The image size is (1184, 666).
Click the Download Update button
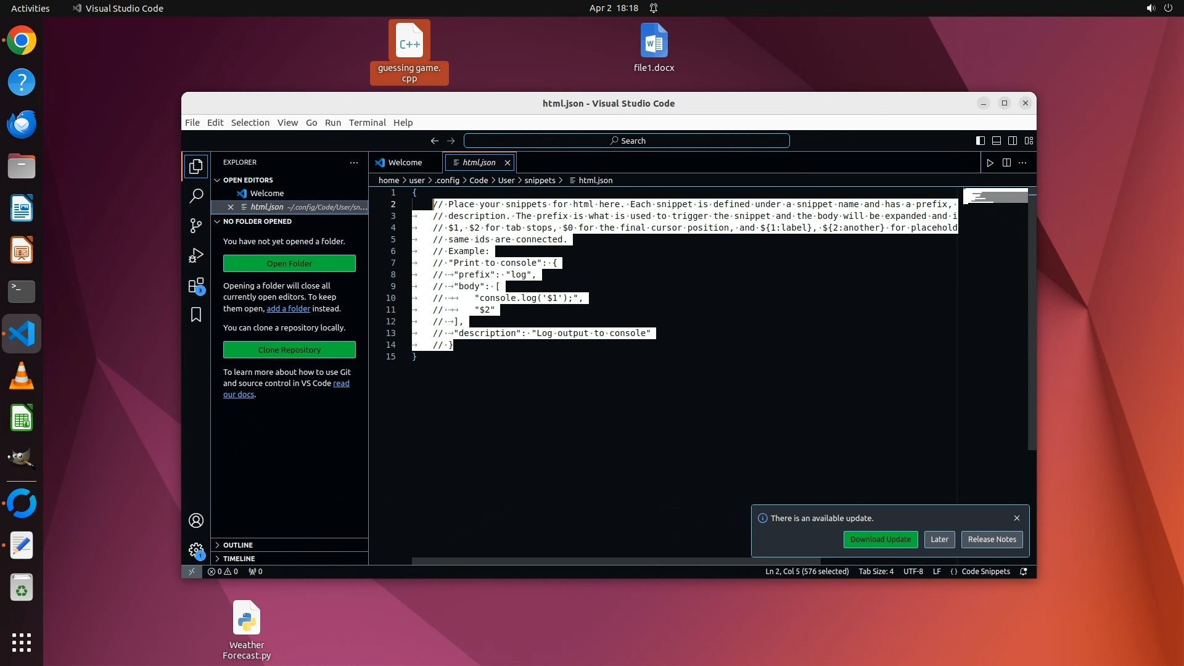pos(880,540)
